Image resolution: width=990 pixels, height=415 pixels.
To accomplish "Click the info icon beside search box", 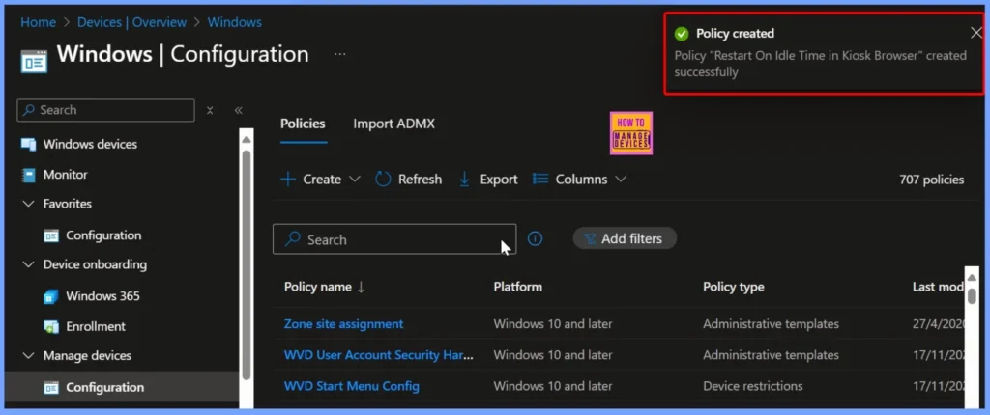I will tap(535, 239).
